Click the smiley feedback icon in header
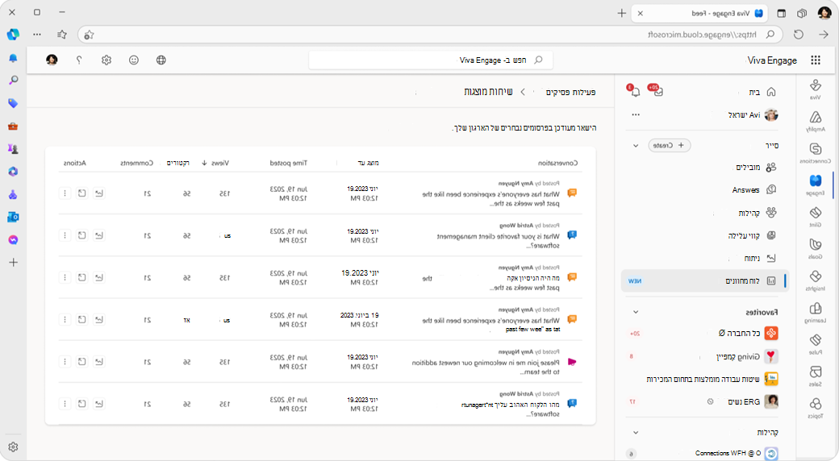This screenshot has width=839, height=461. click(134, 60)
